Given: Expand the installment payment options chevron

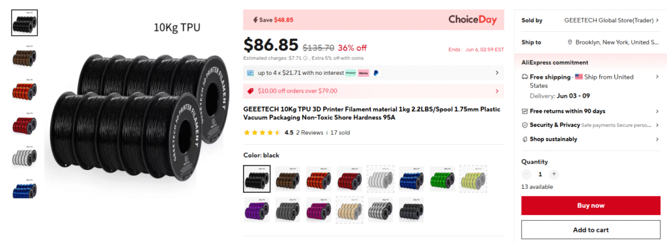Looking at the screenshot, I should coord(497,73).
